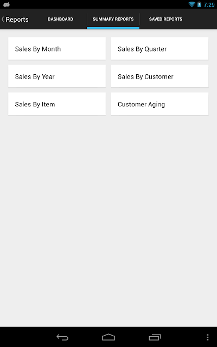
Task: Click the Android notification icon in status bar
Action: coord(7,4)
